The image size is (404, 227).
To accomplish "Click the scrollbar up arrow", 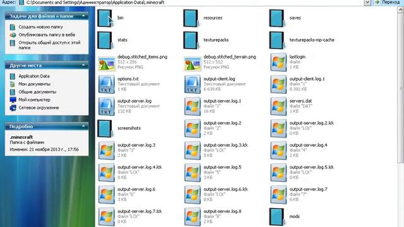I will tap(401, 9).
